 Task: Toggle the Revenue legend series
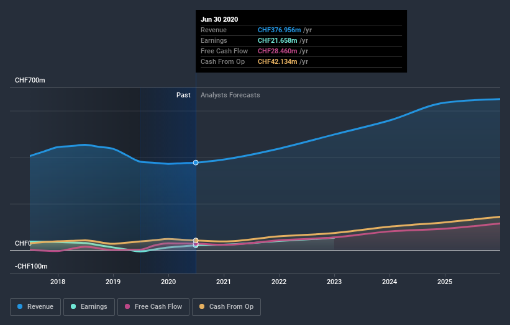[x=35, y=307]
